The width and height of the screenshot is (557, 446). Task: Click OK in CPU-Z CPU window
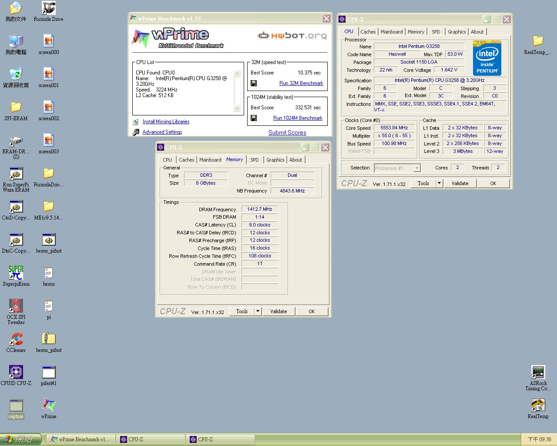[x=493, y=183]
